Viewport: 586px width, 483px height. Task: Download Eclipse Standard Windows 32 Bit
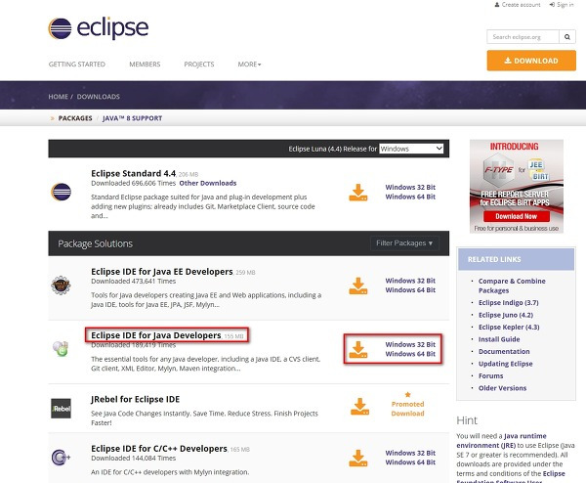tap(410, 187)
